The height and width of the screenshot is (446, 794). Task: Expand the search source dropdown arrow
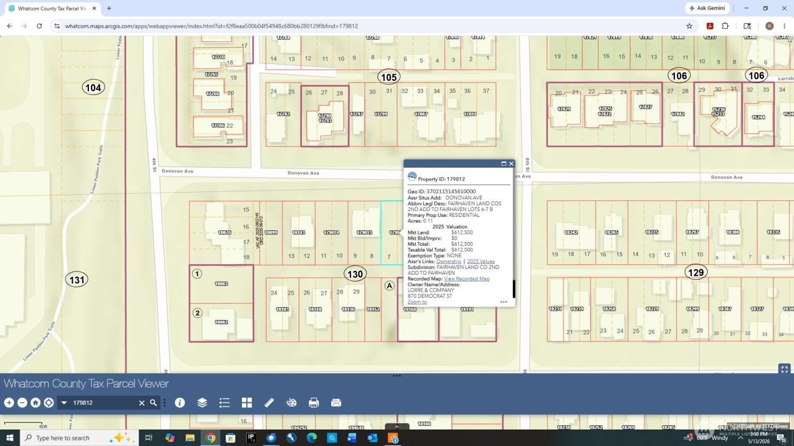pyautogui.click(x=64, y=403)
